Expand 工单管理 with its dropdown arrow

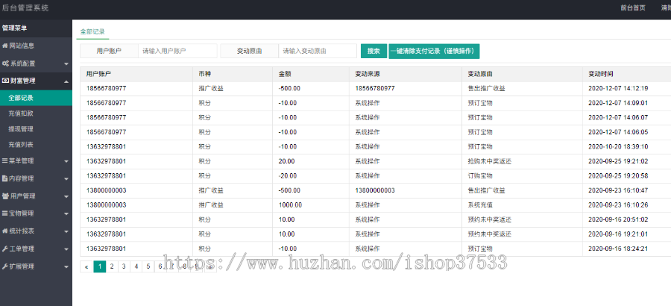[x=66, y=249]
